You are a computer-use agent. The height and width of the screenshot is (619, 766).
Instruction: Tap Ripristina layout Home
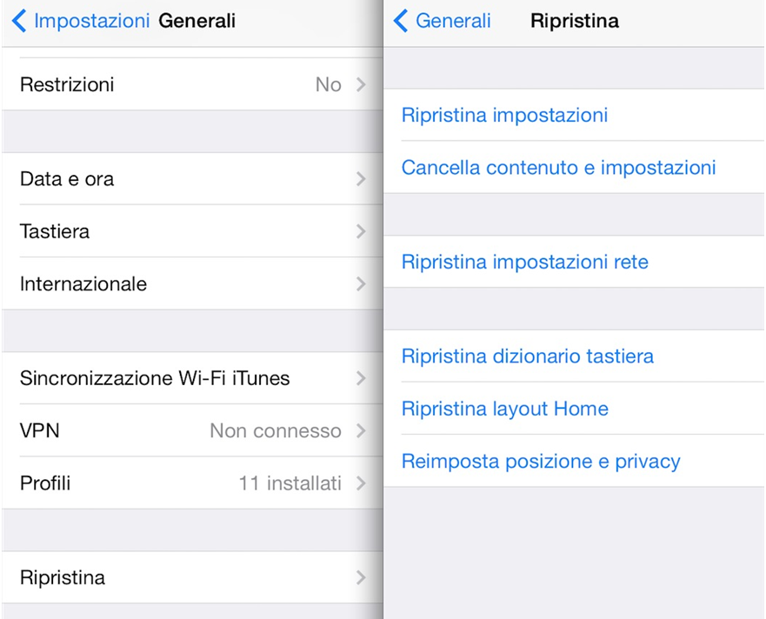(x=505, y=409)
